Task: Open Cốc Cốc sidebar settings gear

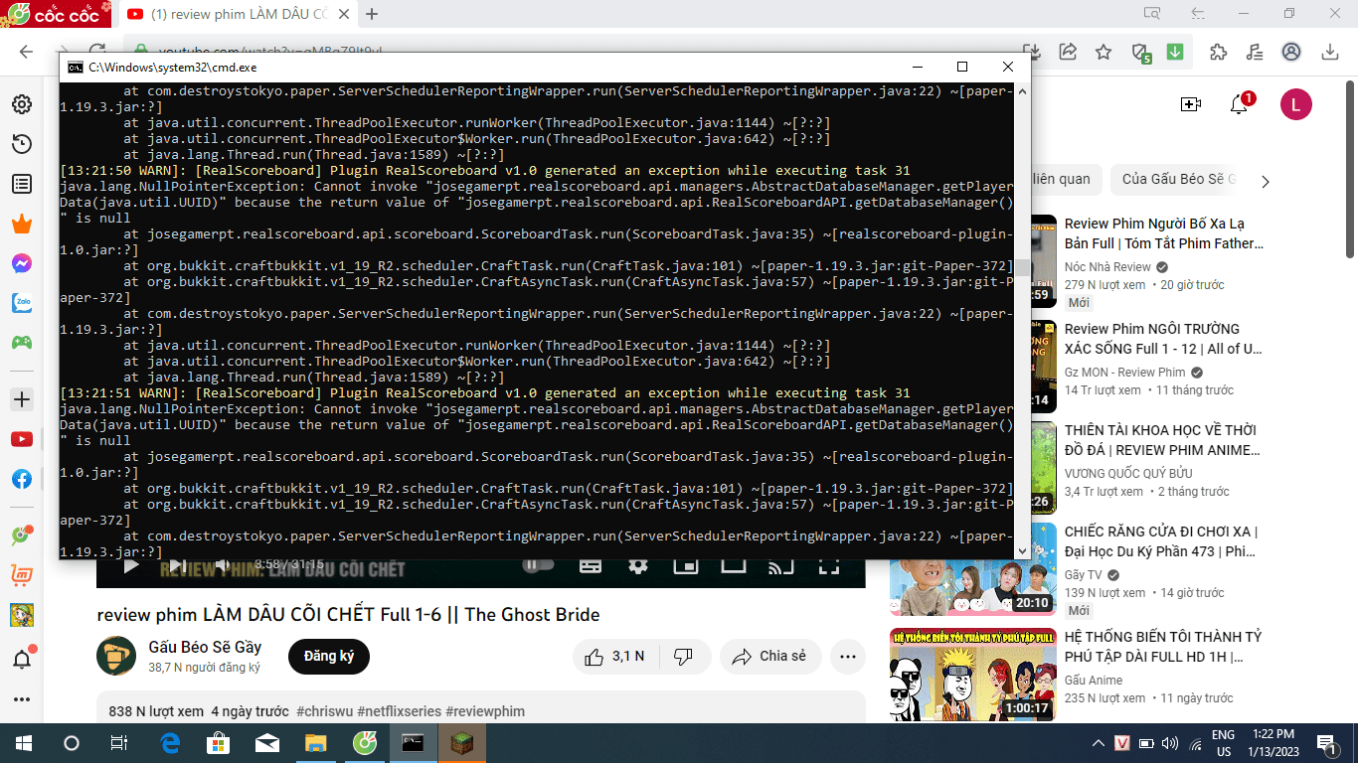Action: coord(21,104)
